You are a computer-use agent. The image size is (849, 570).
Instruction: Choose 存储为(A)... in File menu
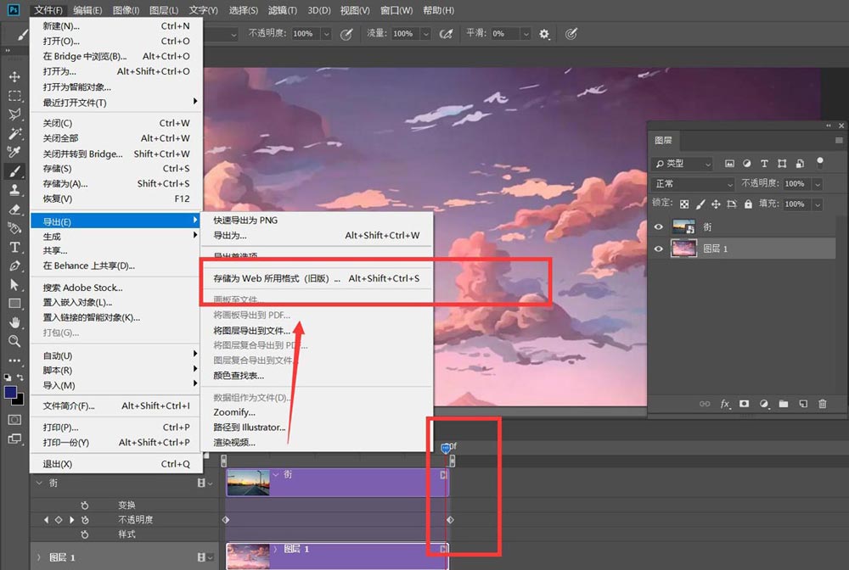click(116, 184)
